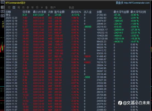Click the -10215.04 floating loss amount
The height and width of the screenshot is (111, 152).
[119, 39]
